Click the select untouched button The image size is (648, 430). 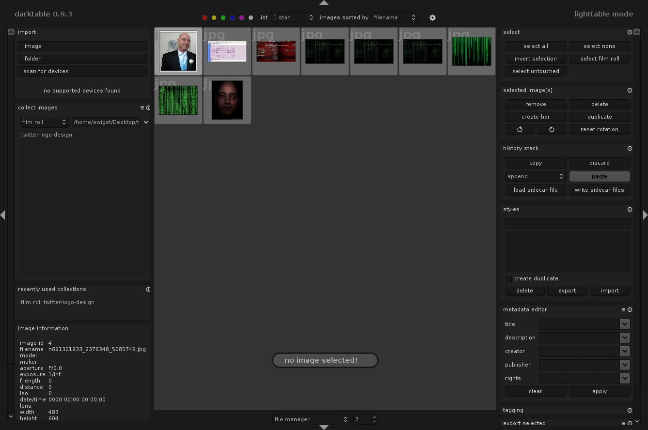(536, 71)
